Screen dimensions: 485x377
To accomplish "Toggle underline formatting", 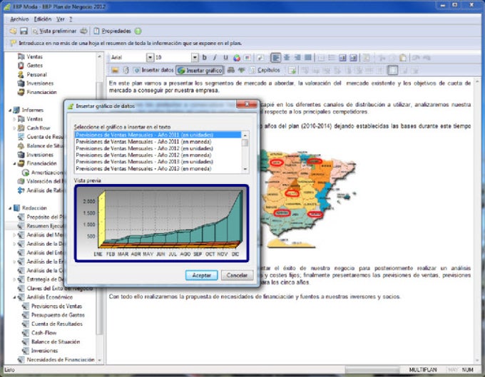I will click(x=225, y=58).
